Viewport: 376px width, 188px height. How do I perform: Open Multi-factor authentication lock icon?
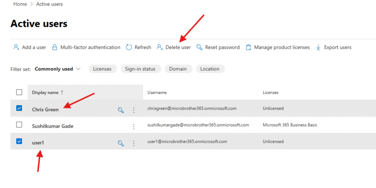[55, 47]
